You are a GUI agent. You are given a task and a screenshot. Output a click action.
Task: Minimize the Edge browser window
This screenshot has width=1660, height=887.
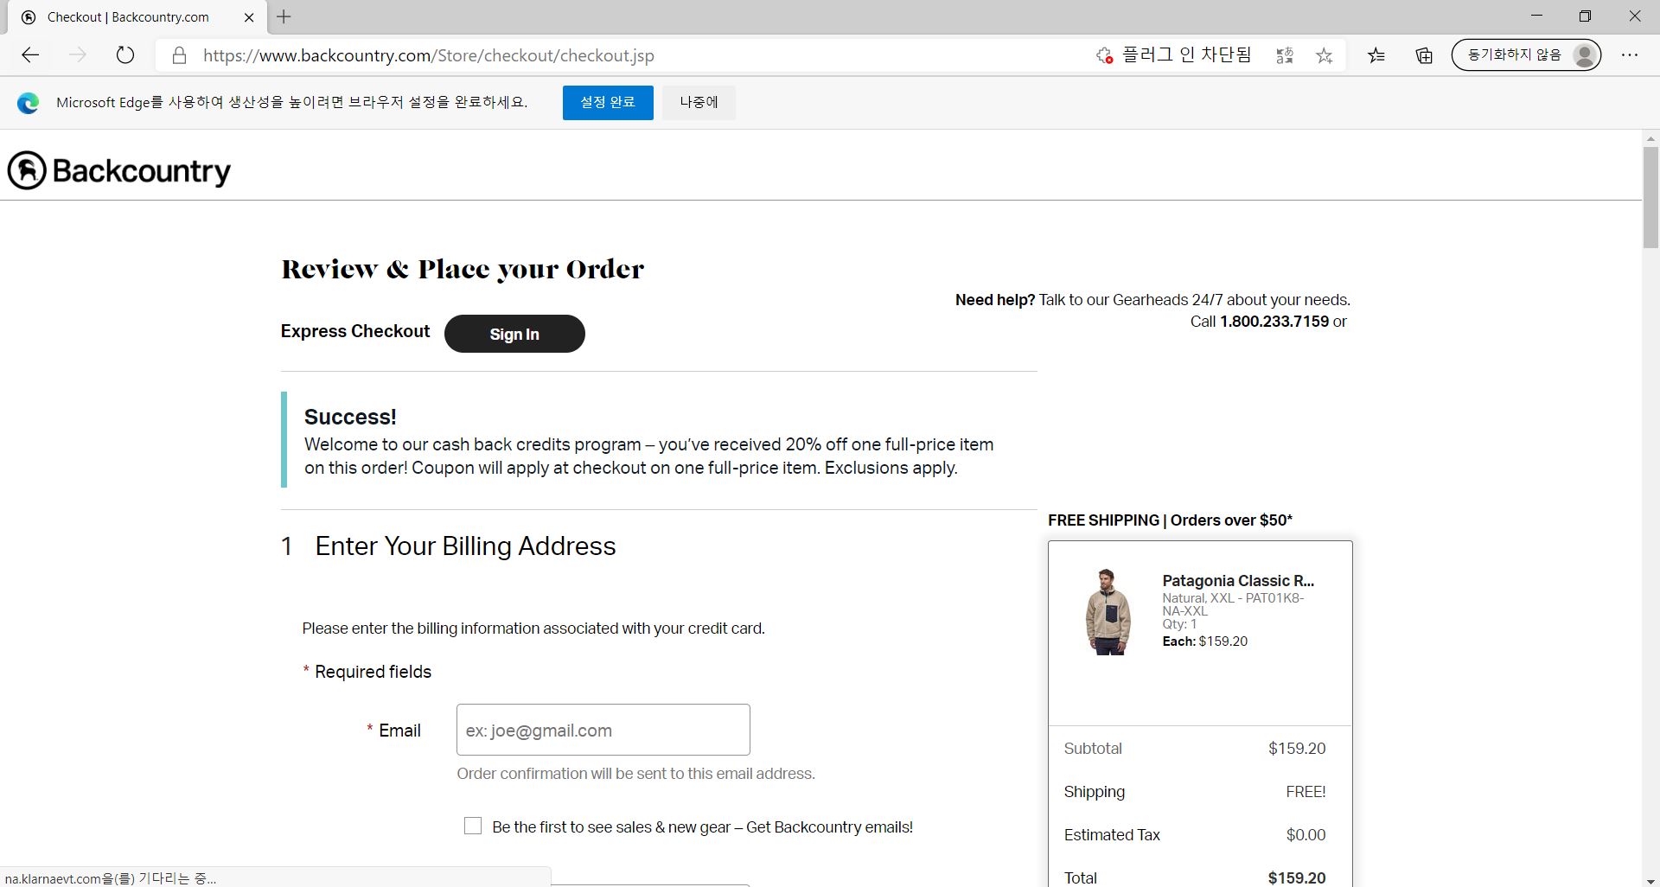(x=1536, y=16)
